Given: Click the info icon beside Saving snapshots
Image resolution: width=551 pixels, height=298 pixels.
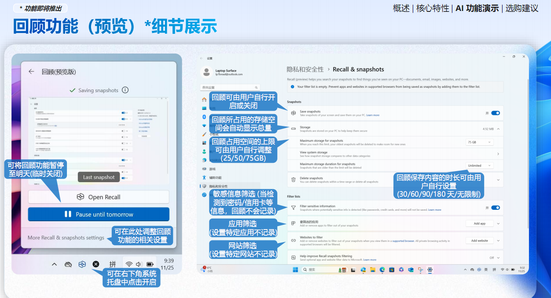Looking at the screenshot, I should coord(125,90).
